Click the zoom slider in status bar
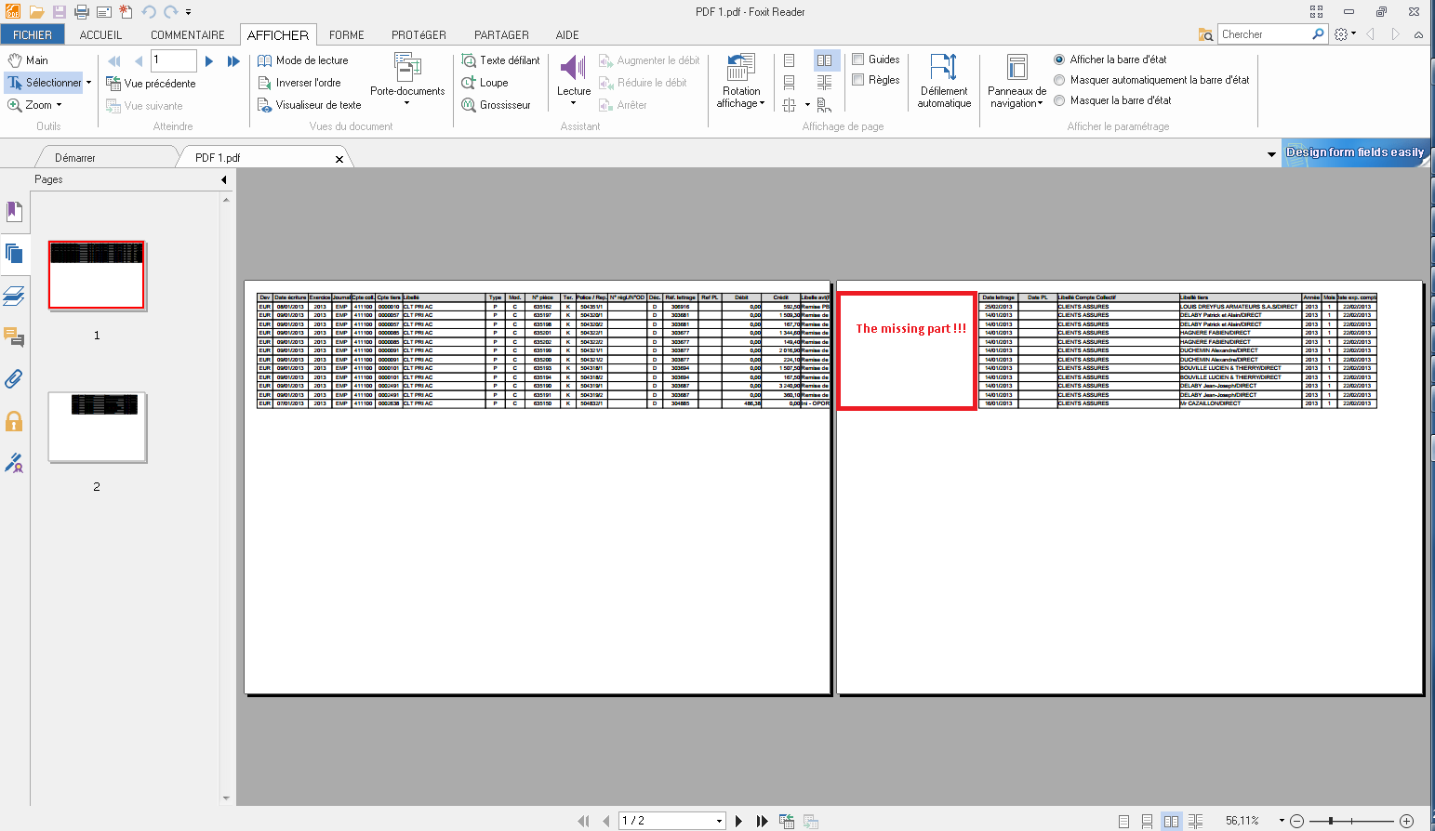Viewport: 1435px width, 831px height. tap(1331, 821)
